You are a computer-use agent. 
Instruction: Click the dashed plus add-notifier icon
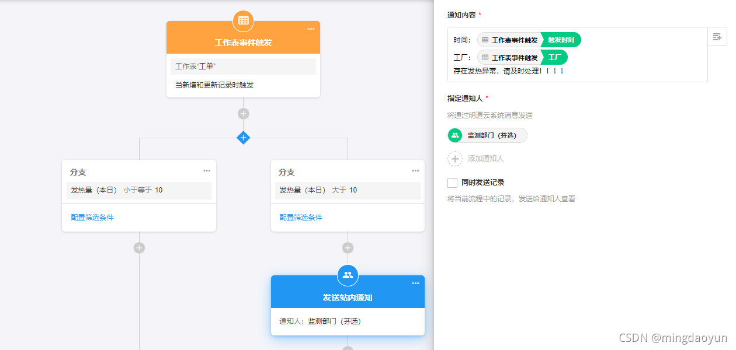pos(455,158)
